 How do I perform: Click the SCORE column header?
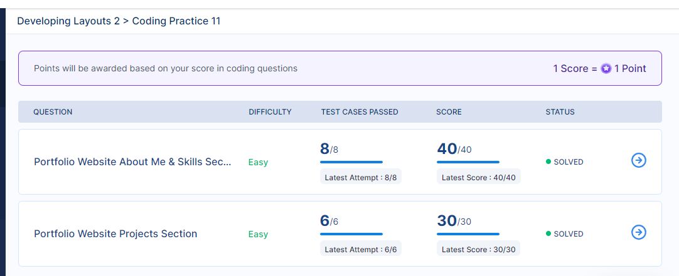(x=449, y=112)
